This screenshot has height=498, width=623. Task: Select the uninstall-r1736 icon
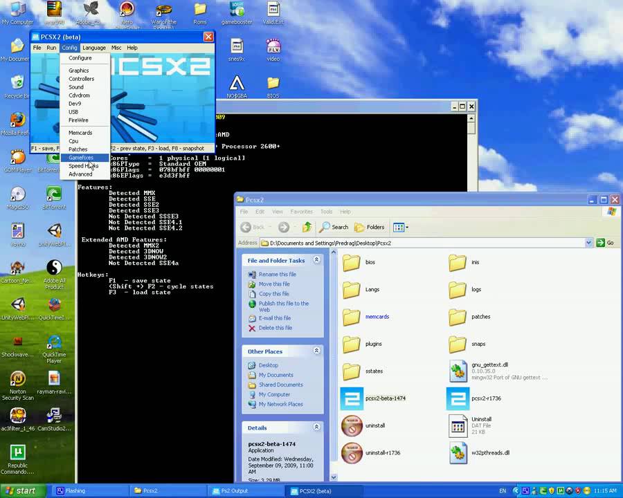352,453
